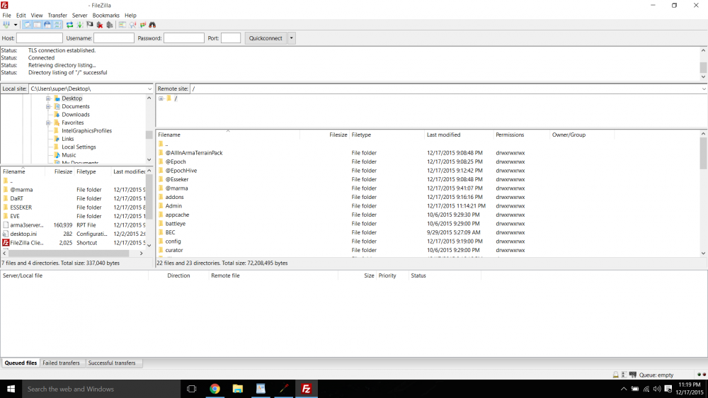Toggle the message log display
This screenshot has width=708, height=398.
[x=27, y=25]
